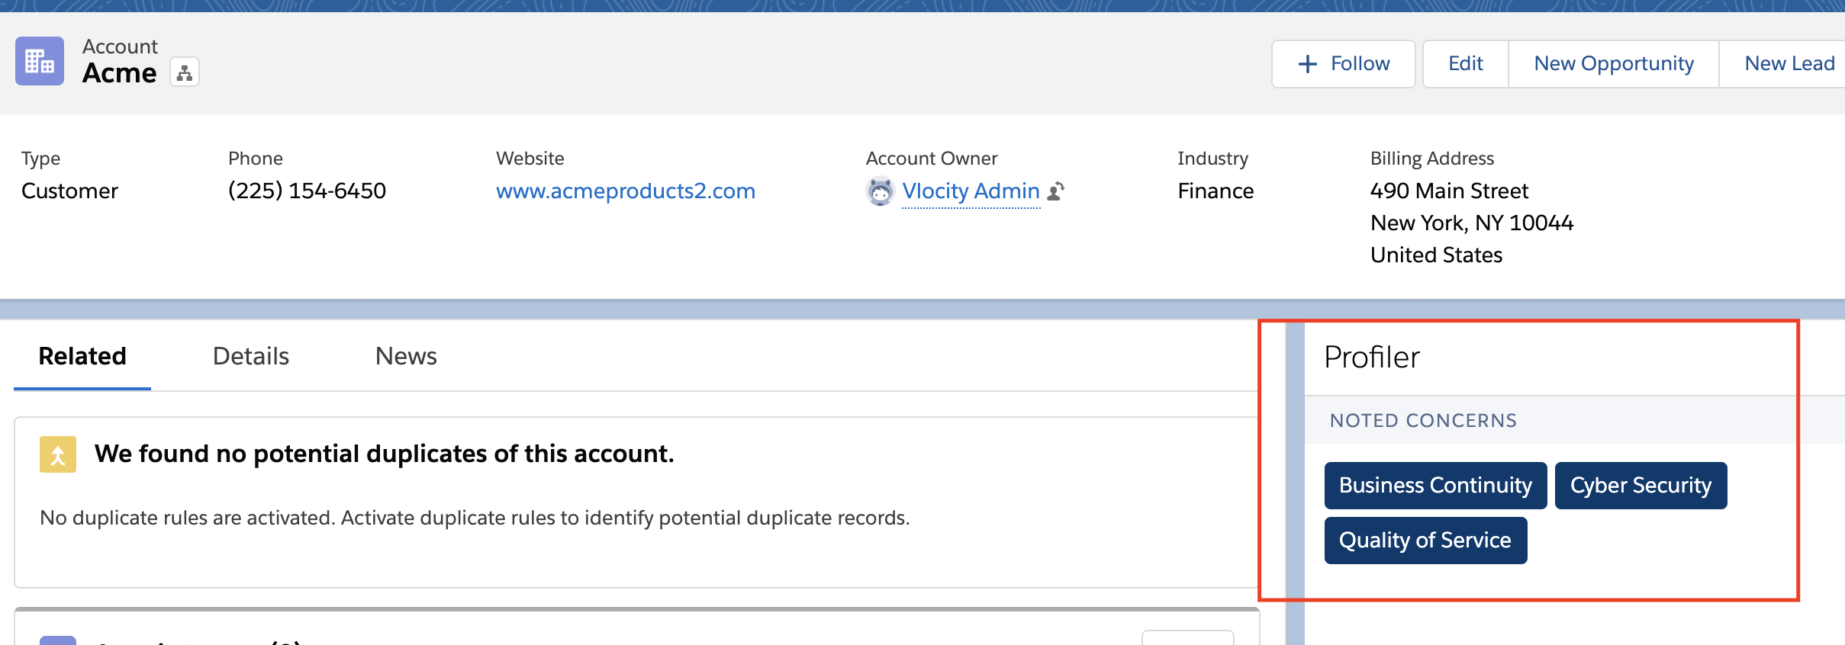Click the Customer type value
Screen dimensions: 1845x645
coord(69,191)
